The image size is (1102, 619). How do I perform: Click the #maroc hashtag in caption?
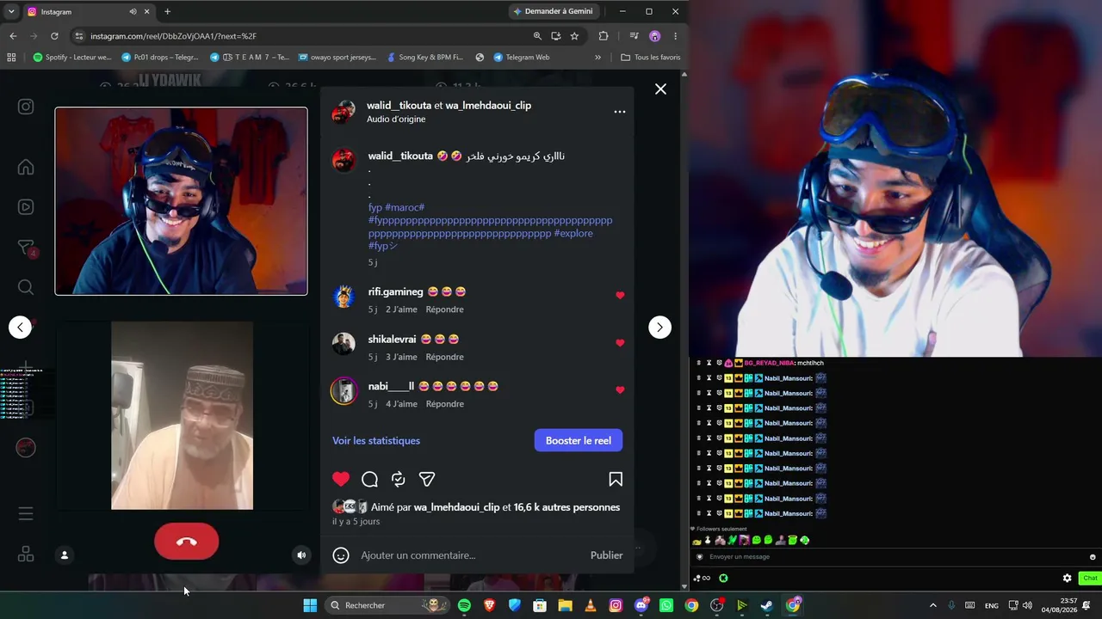coord(405,207)
